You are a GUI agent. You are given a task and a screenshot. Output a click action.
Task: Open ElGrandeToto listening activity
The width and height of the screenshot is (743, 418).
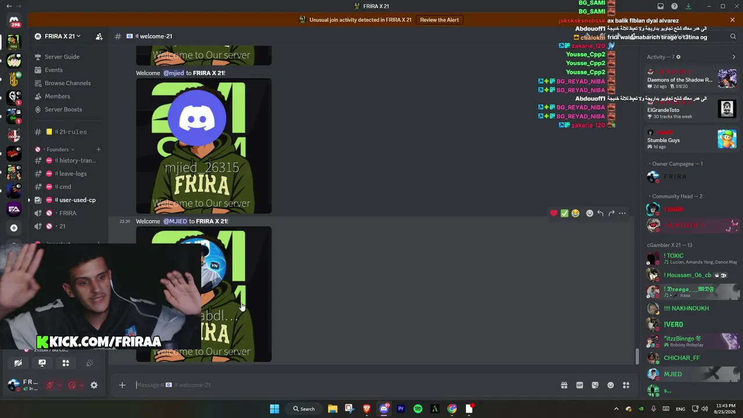coord(691,109)
